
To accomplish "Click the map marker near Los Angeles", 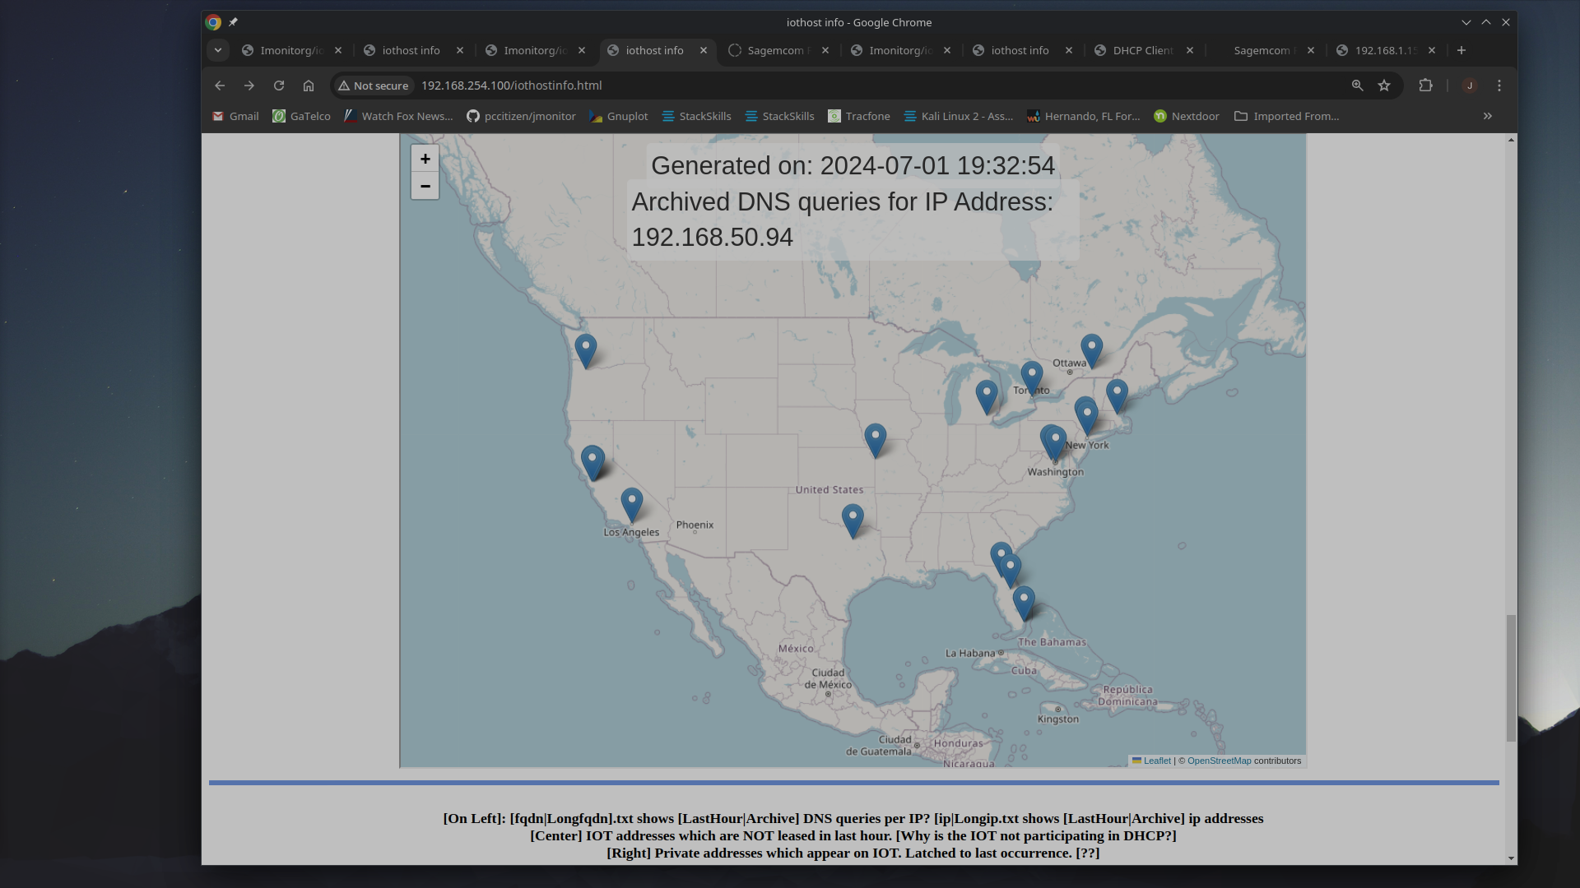I will click(631, 503).
